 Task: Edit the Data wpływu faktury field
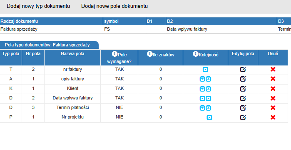point(243,98)
